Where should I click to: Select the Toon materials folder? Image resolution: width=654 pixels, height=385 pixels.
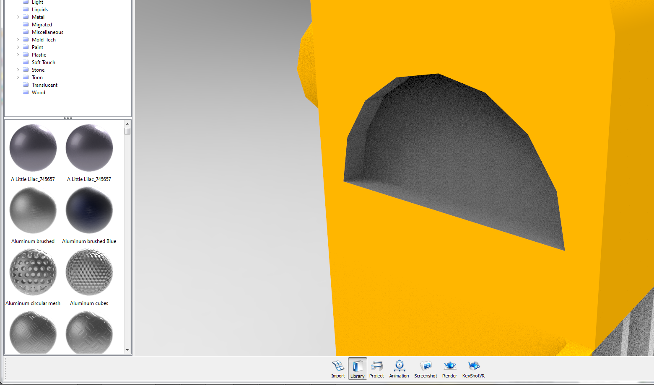(x=37, y=77)
